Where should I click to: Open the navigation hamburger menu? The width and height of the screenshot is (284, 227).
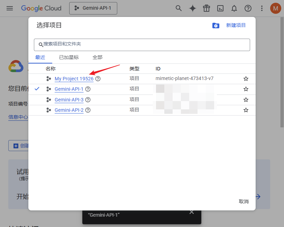click(9, 8)
